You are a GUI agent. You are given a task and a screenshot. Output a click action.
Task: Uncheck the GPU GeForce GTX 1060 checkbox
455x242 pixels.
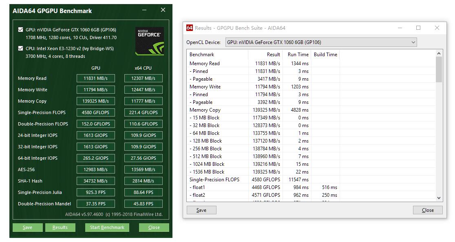coord(21,30)
